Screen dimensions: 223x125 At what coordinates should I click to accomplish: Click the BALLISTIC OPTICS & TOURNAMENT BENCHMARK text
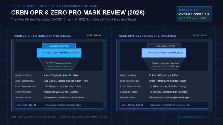click(x=68, y=6)
